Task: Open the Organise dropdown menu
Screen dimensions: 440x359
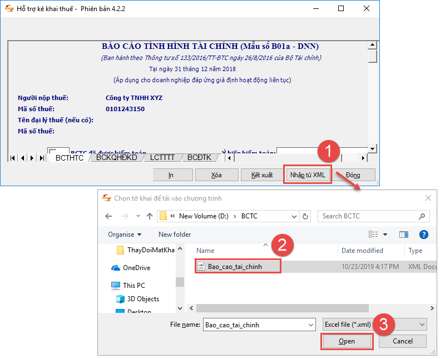Action: point(125,235)
